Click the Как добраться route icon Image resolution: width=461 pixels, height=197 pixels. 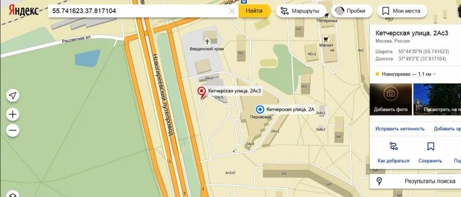click(x=393, y=146)
